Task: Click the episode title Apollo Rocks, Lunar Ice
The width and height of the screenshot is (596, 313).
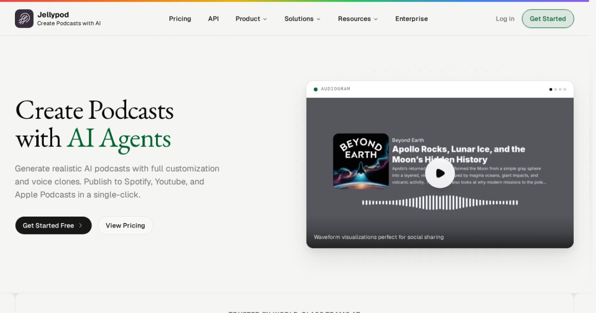Action: click(458, 154)
